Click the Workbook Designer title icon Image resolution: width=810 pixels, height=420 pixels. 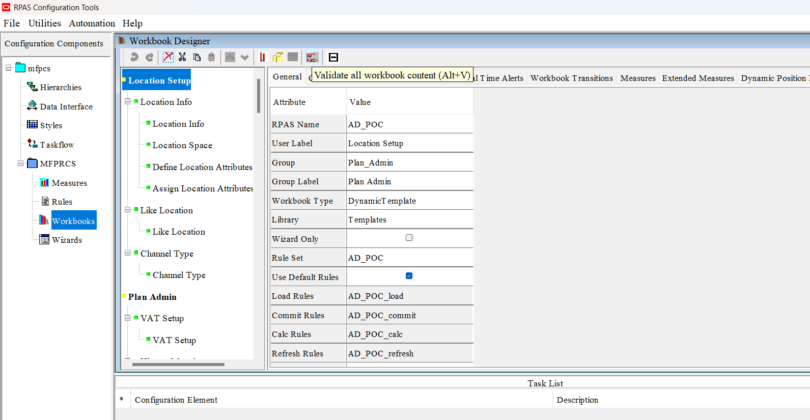click(122, 40)
